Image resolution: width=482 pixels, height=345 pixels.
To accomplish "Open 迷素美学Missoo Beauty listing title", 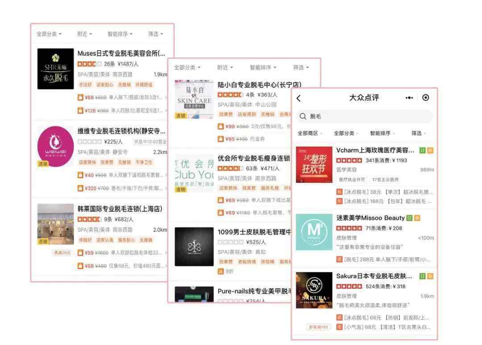I will [370, 218].
